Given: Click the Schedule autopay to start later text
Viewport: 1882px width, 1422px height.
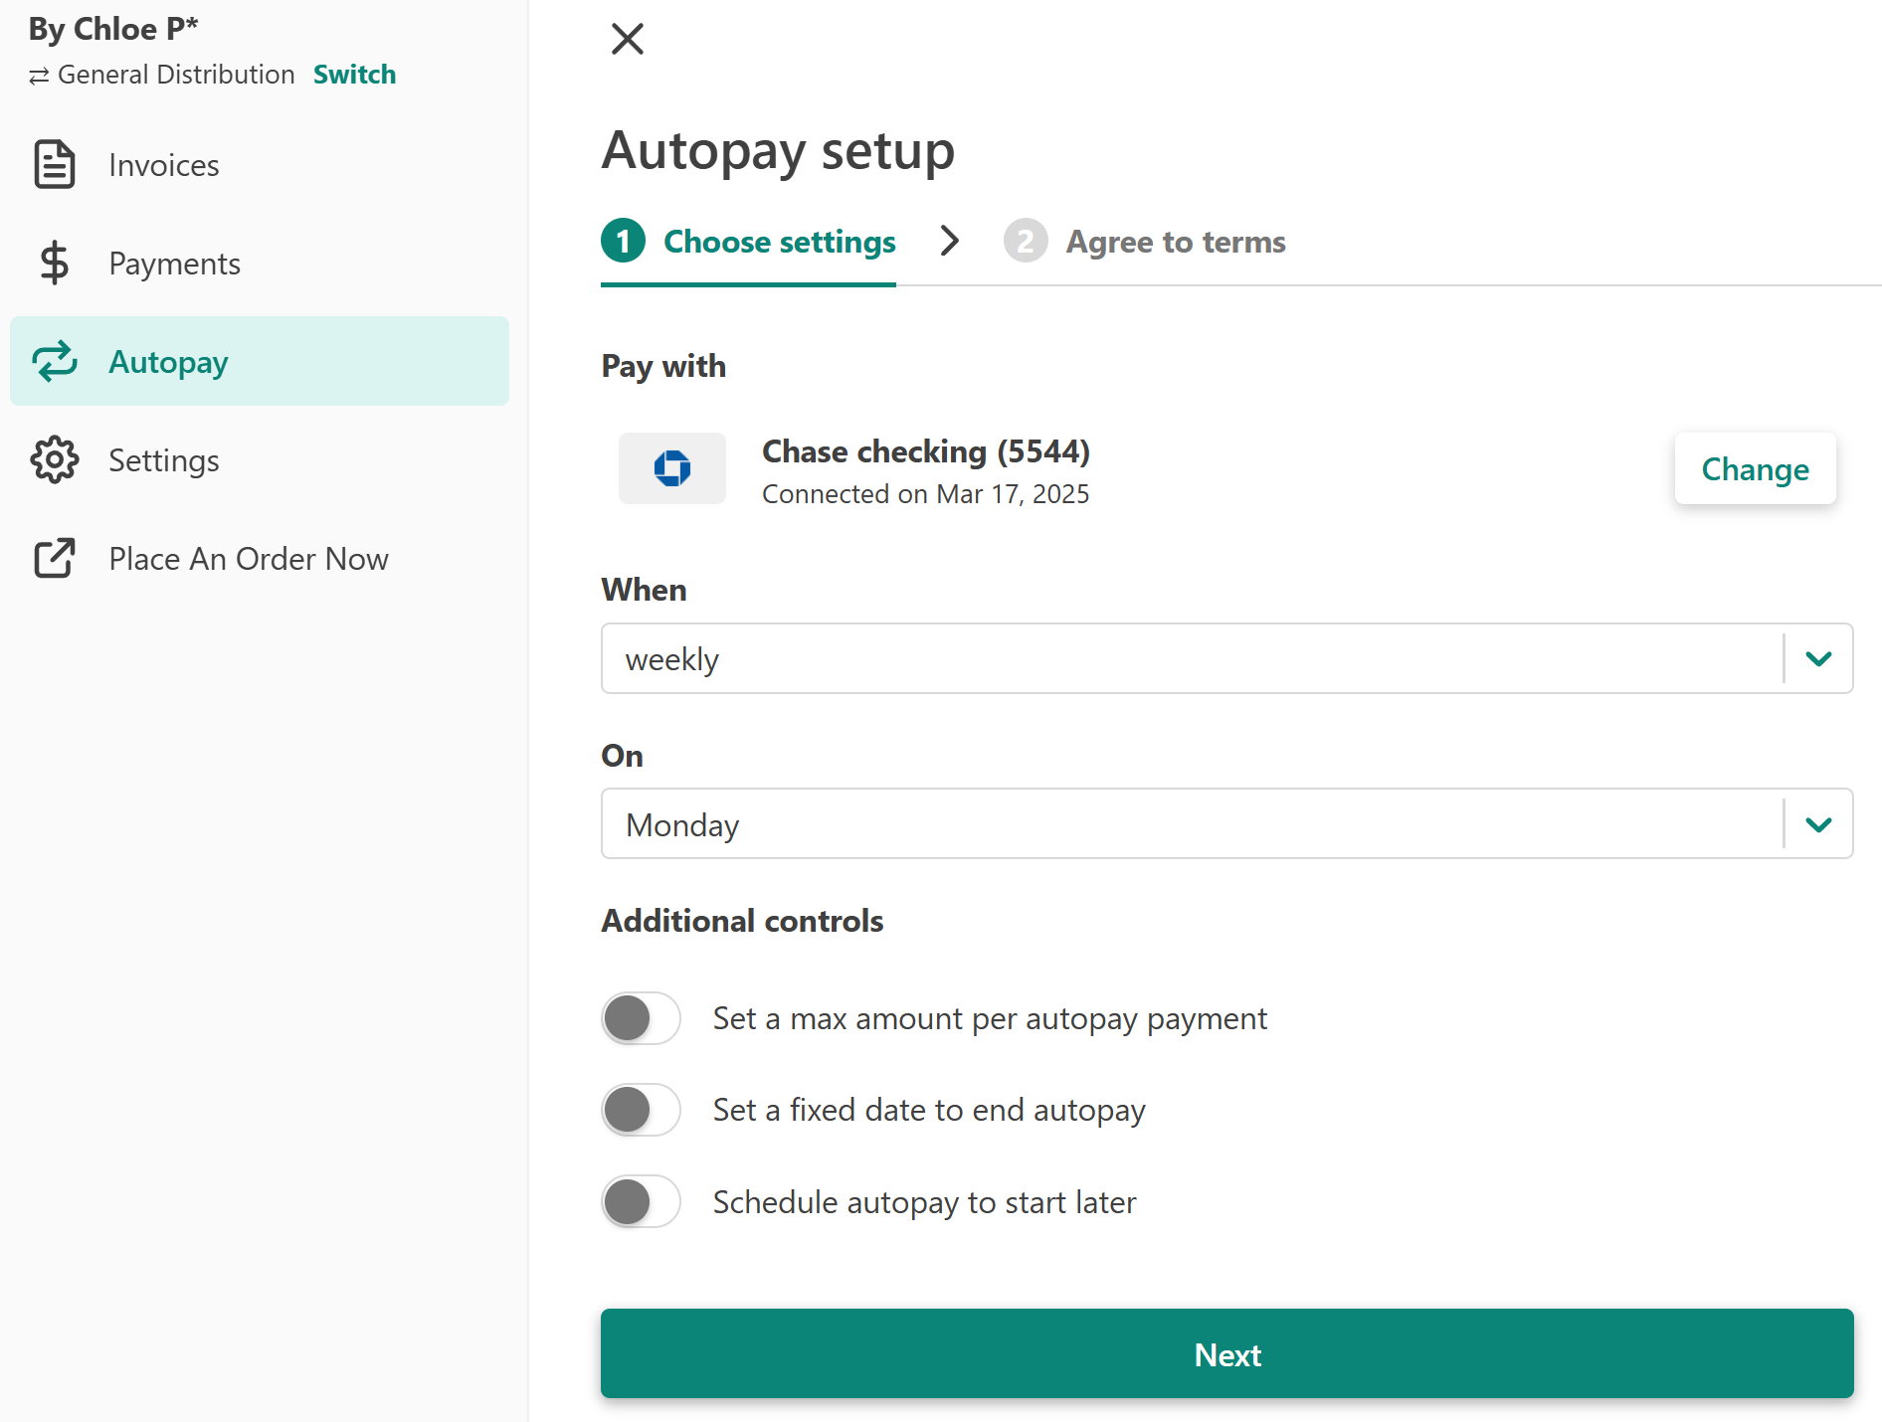Looking at the screenshot, I should pyautogui.click(x=924, y=1202).
